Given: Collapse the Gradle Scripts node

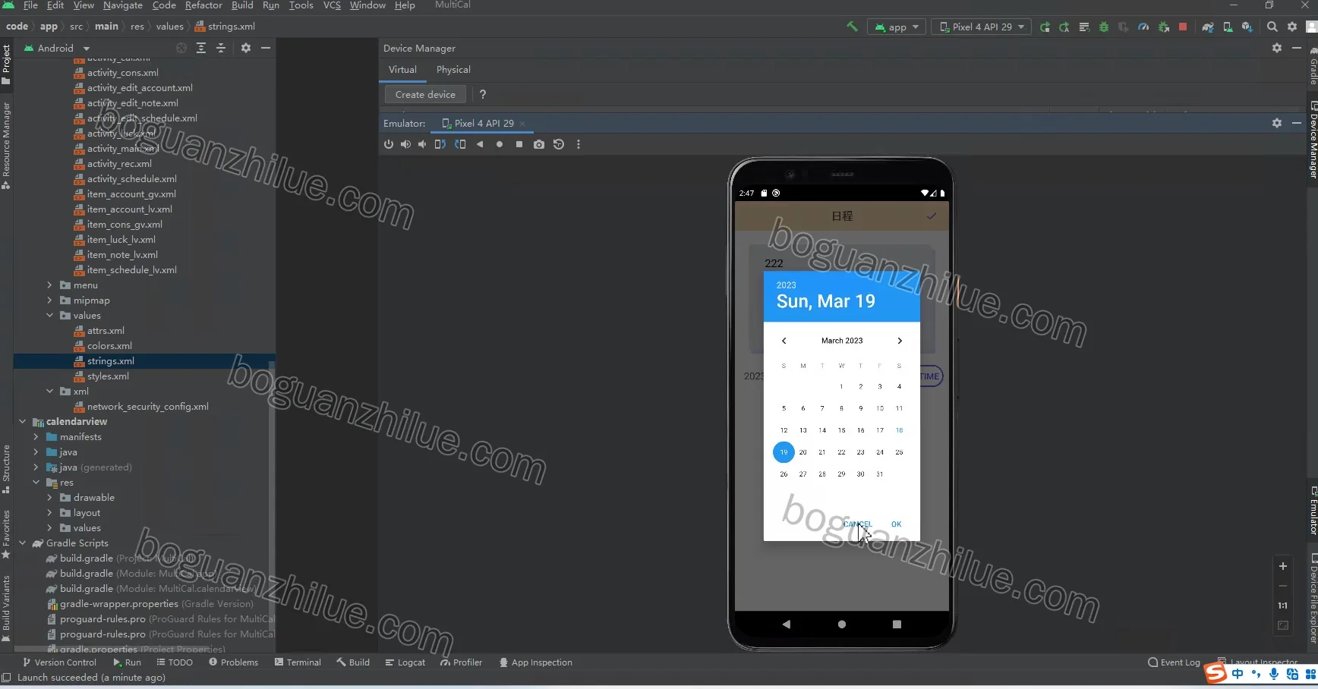Looking at the screenshot, I should pyautogui.click(x=23, y=543).
